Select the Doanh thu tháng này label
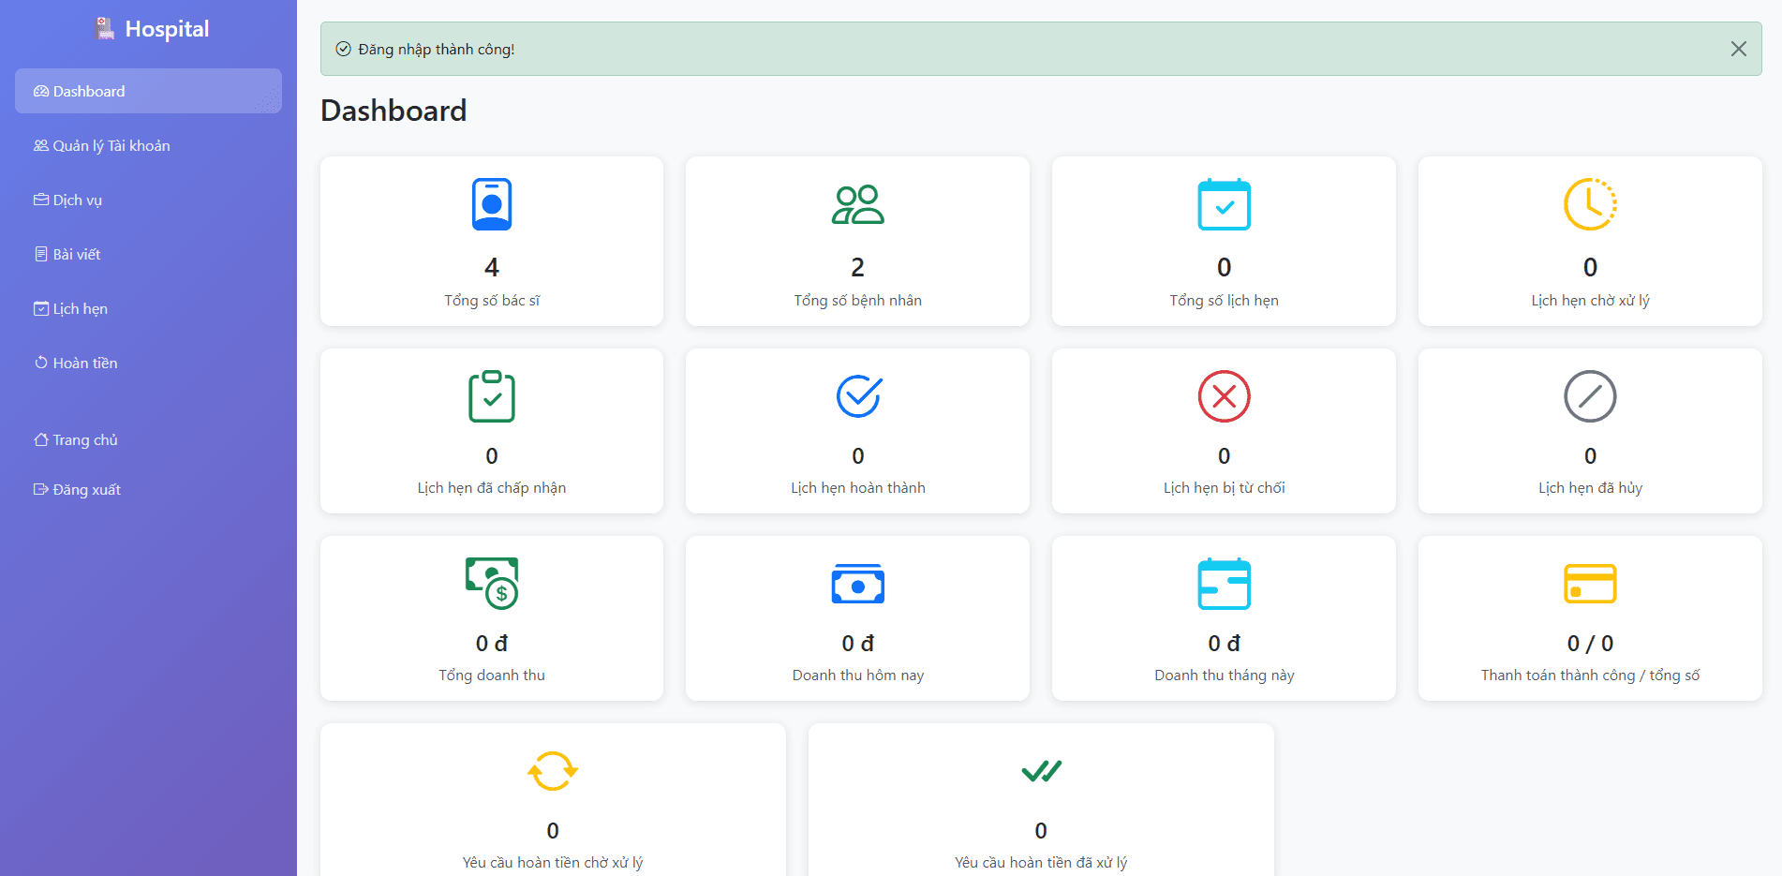The image size is (1782, 876). coord(1224,675)
